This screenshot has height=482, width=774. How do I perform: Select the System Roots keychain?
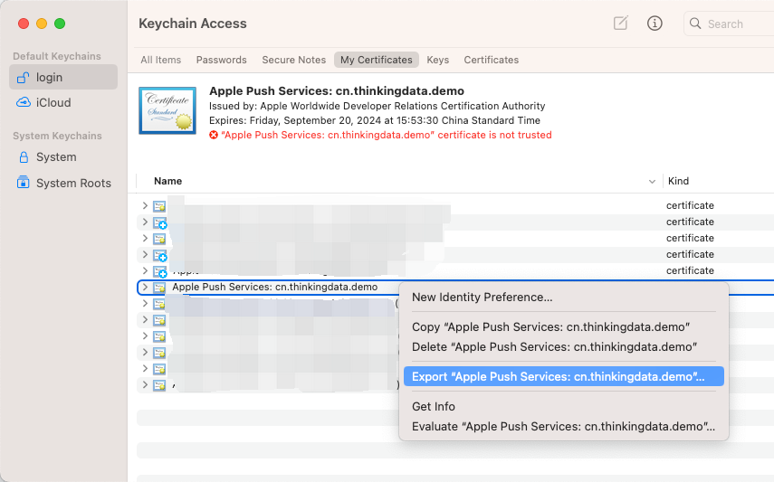point(63,183)
